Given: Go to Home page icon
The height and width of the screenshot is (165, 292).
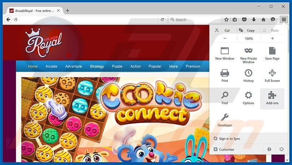Looking at the screenshot, I should point(263,19).
